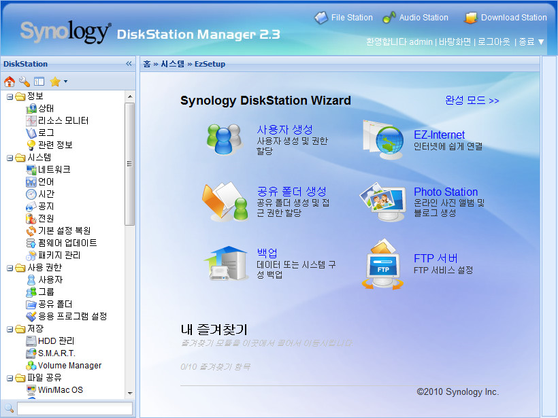The image size is (558, 418).
Task: Open the EZ-Internet wizard link
Action: coord(439,135)
